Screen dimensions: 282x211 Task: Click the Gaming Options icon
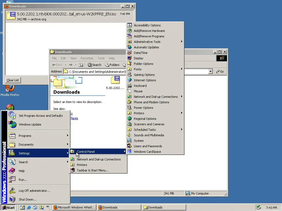click(x=129, y=75)
